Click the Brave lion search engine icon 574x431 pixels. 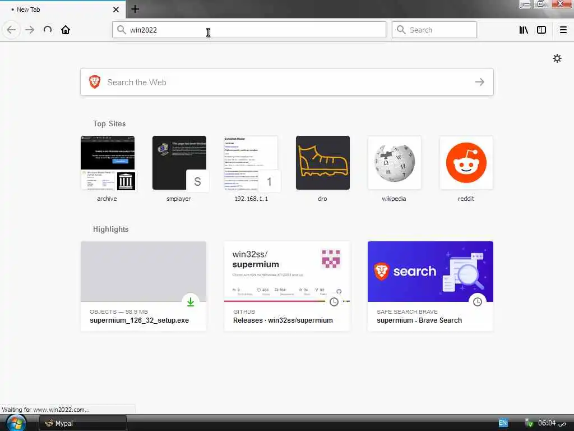coord(95,82)
